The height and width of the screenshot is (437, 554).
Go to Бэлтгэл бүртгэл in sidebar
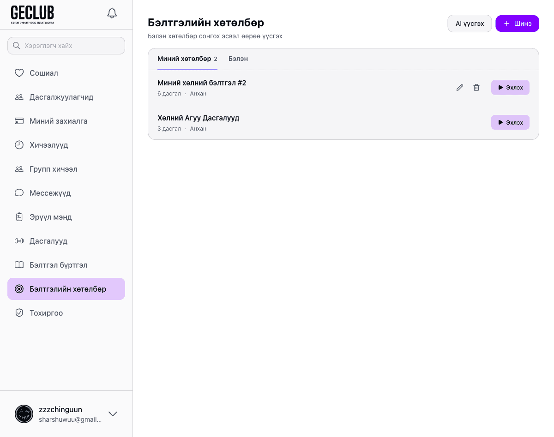[x=58, y=265]
